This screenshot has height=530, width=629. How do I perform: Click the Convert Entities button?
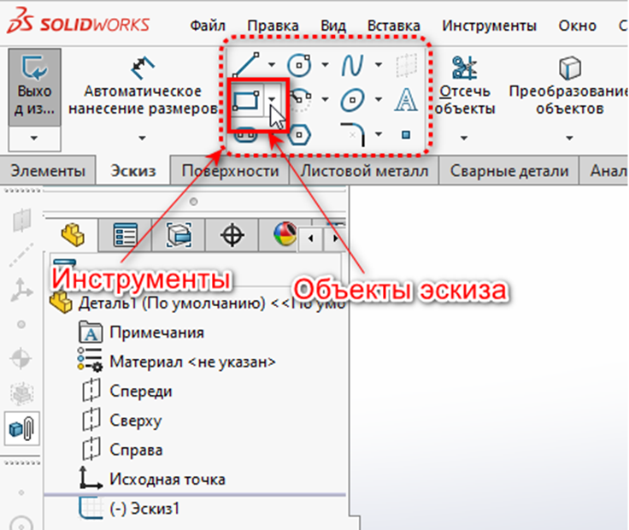pos(569,85)
